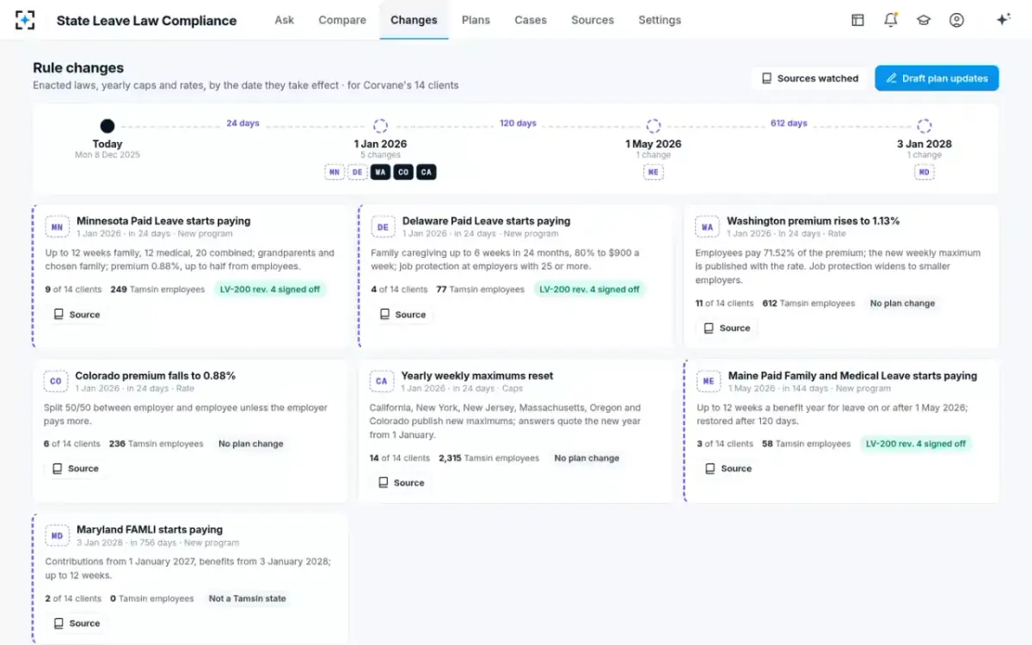
Task: Select the DE chip on the timeline
Action: coord(358,172)
